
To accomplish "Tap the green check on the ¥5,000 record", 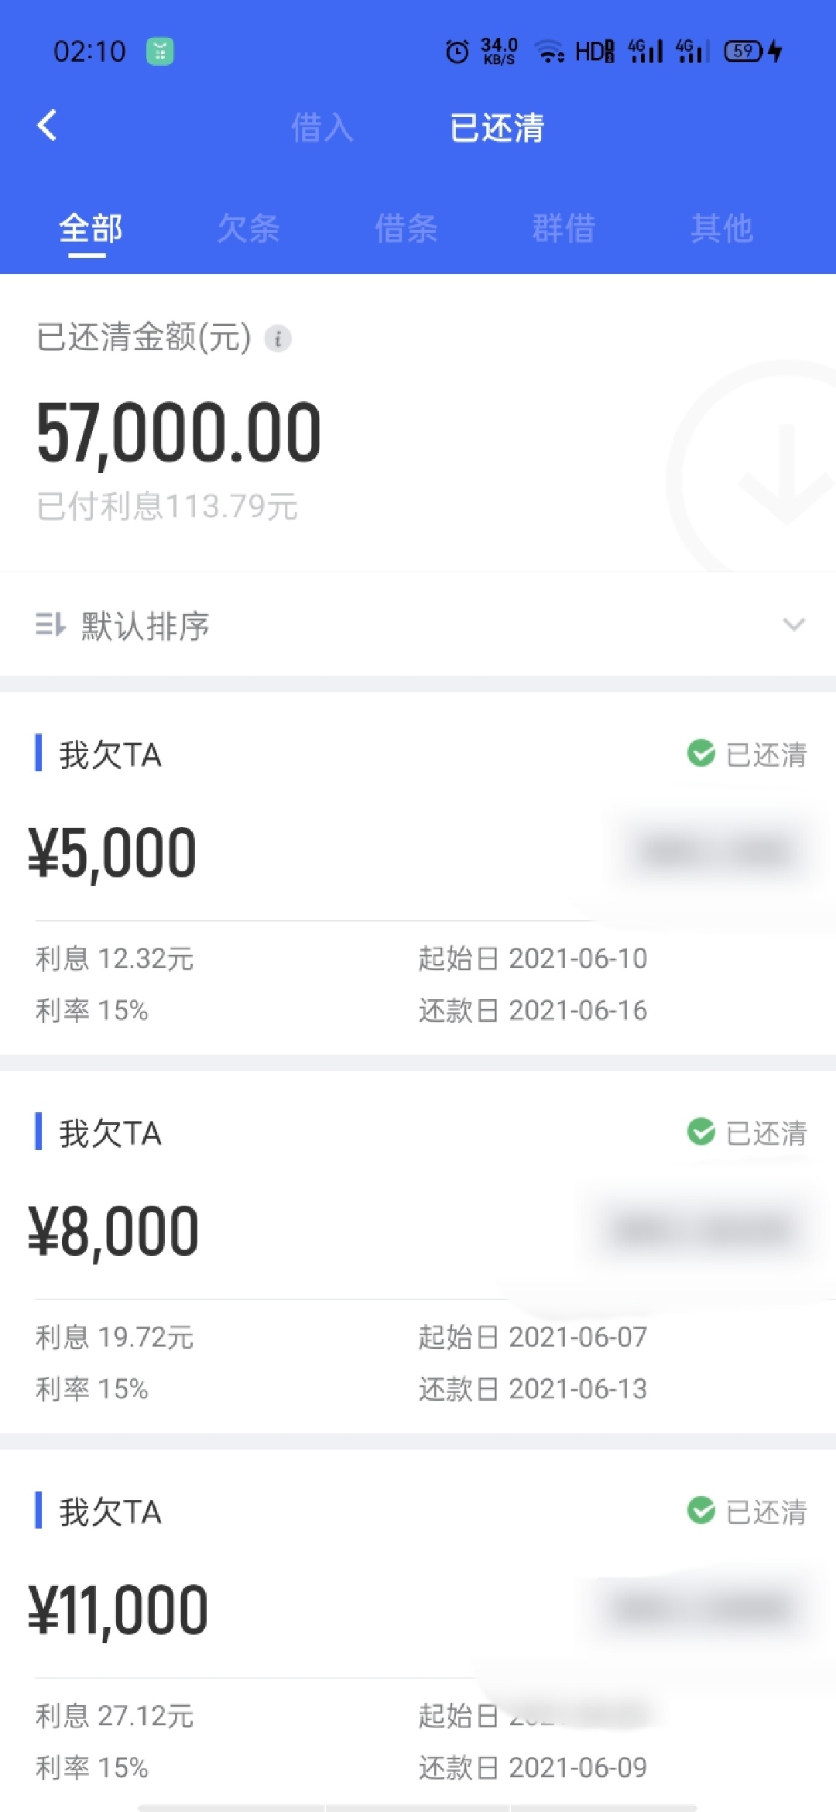I will click(701, 753).
